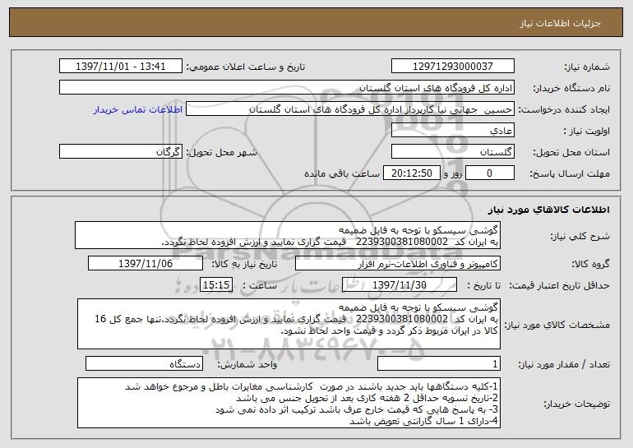Click the delivery province field گلستان
Screen dimensions: 633x448
(452, 152)
